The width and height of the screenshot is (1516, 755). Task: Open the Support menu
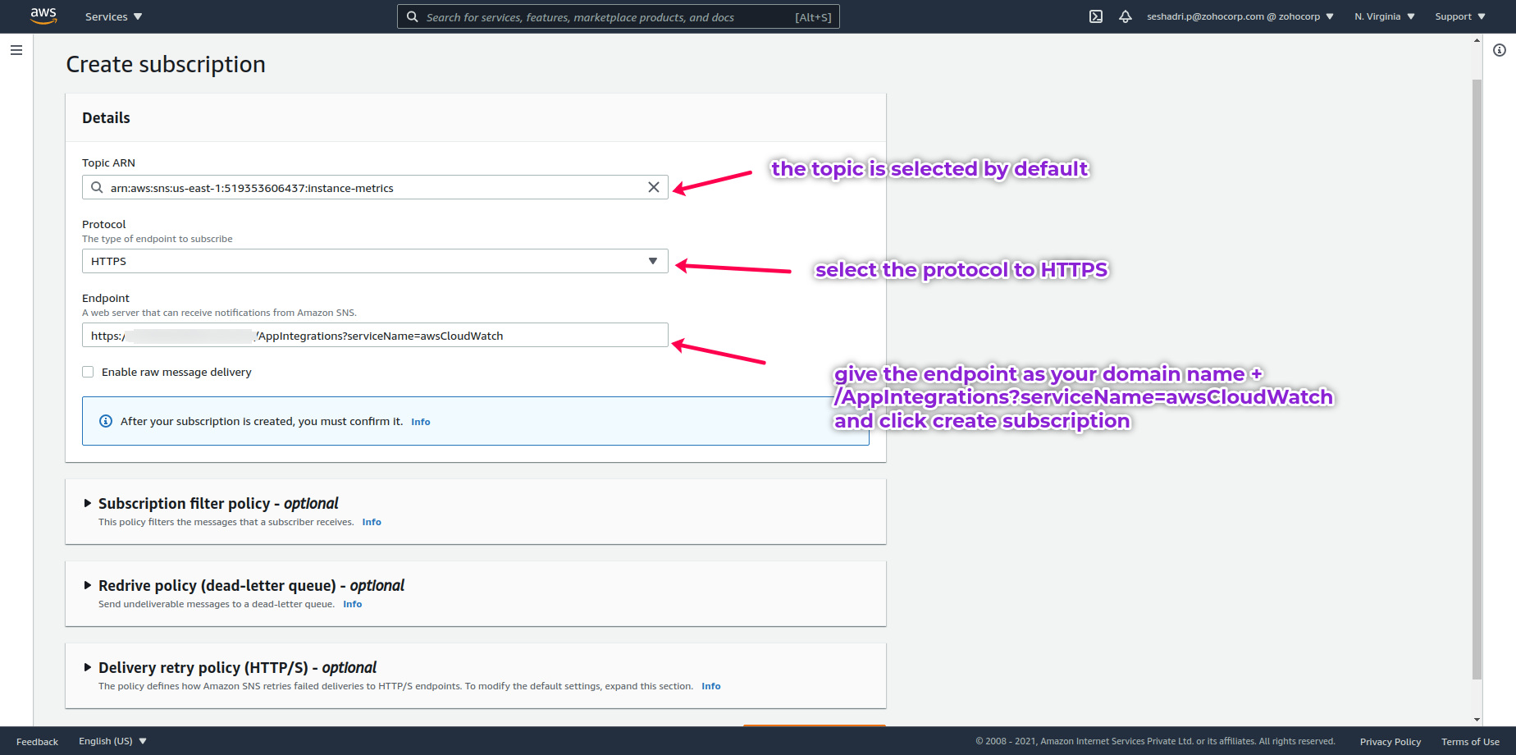pyautogui.click(x=1460, y=16)
